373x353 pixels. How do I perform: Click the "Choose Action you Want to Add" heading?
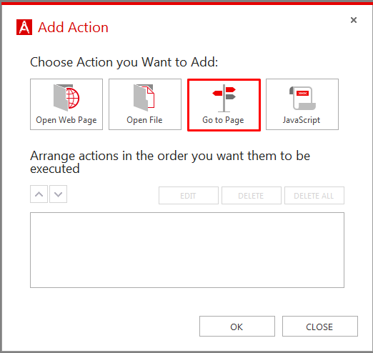click(x=124, y=62)
